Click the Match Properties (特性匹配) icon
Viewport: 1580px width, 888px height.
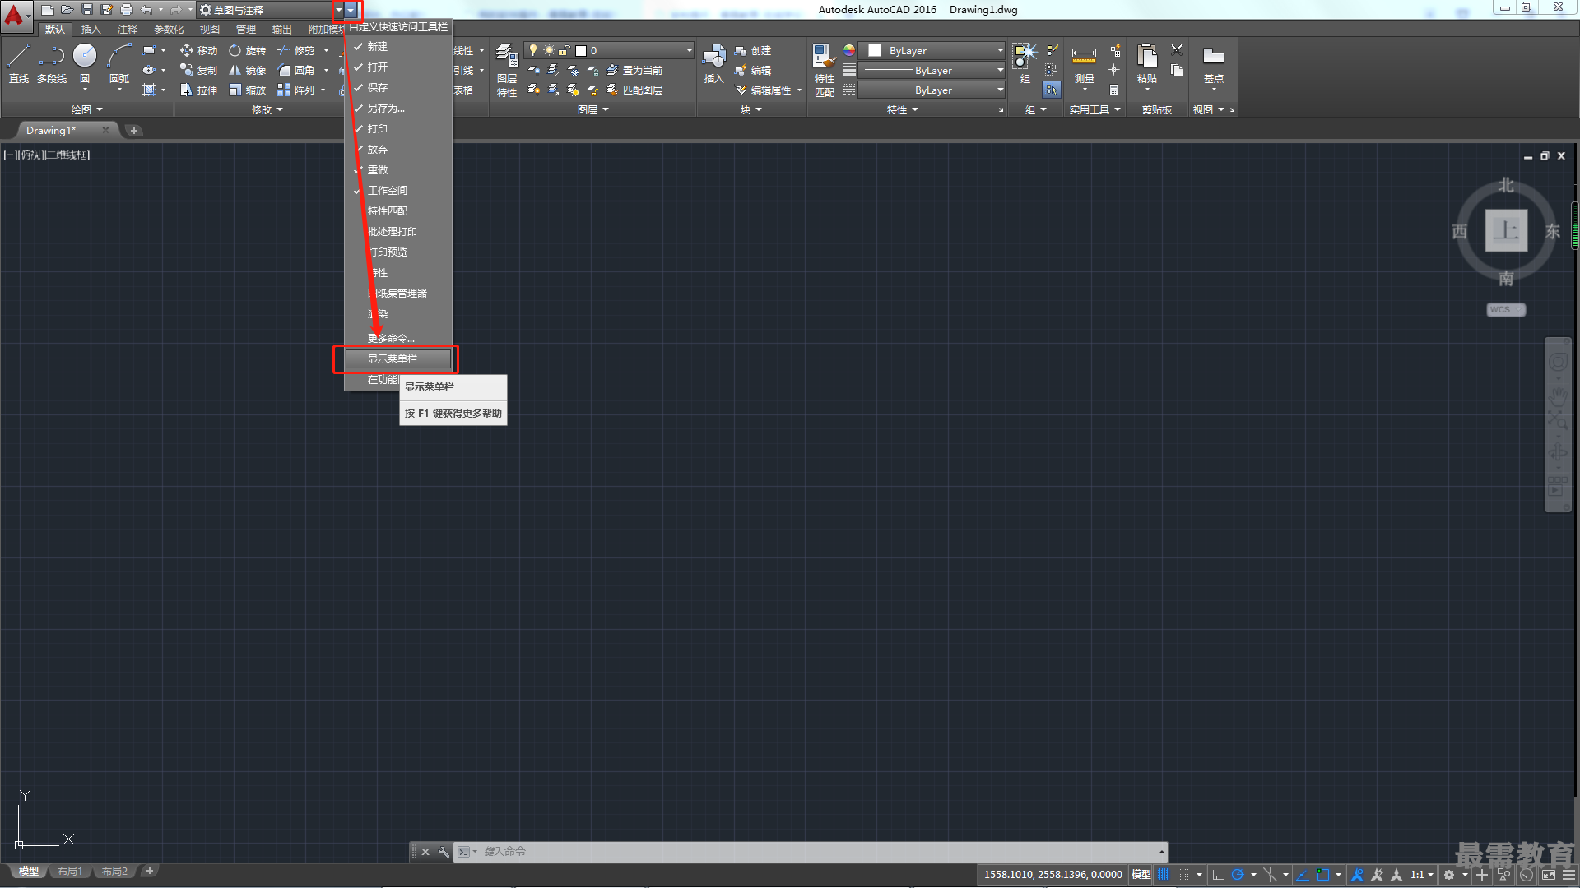click(x=824, y=71)
